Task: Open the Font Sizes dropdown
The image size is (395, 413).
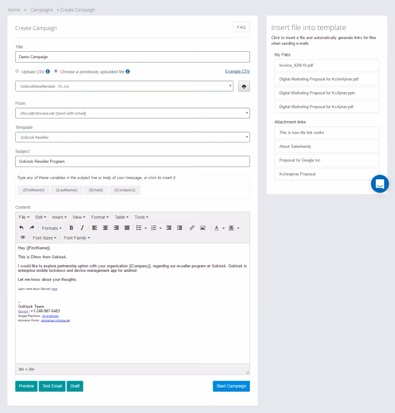Action: click(44, 238)
